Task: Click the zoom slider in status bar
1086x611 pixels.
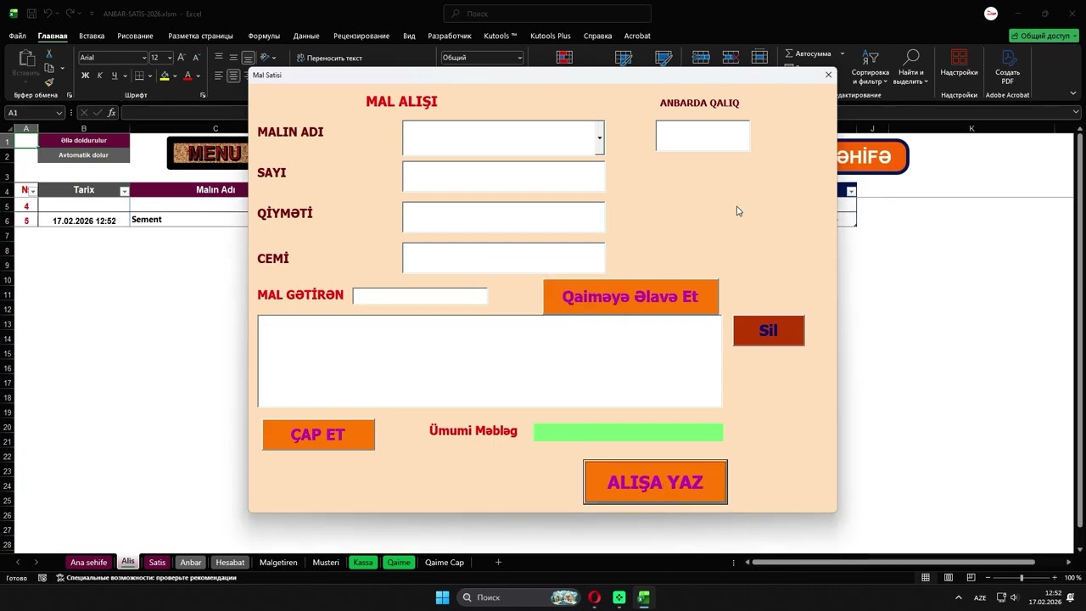Action: pos(1022,578)
